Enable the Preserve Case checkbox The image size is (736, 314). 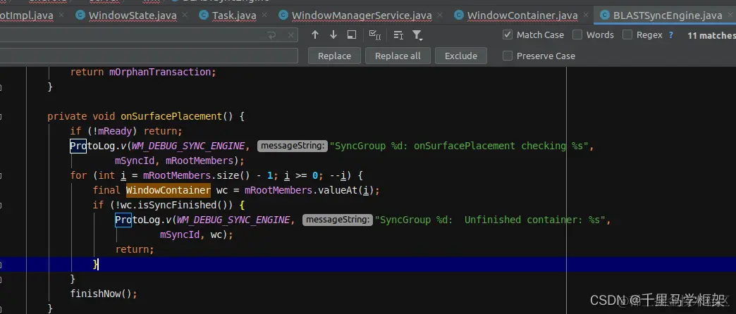coord(508,56)
